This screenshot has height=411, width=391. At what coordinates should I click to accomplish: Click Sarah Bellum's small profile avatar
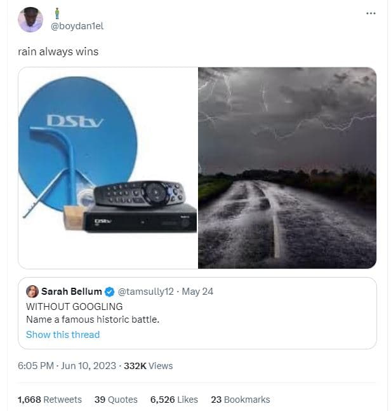[x=32, y=292]
